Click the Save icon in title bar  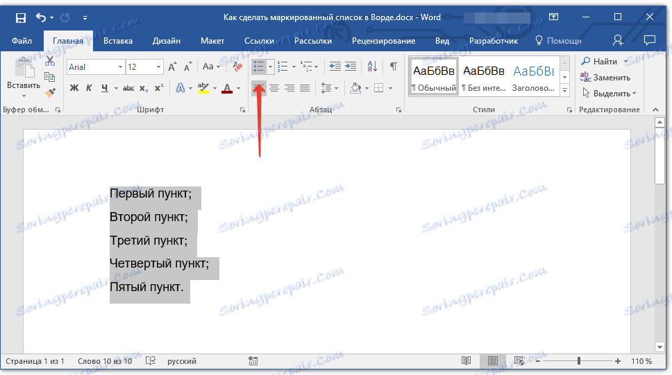(21, 17)
